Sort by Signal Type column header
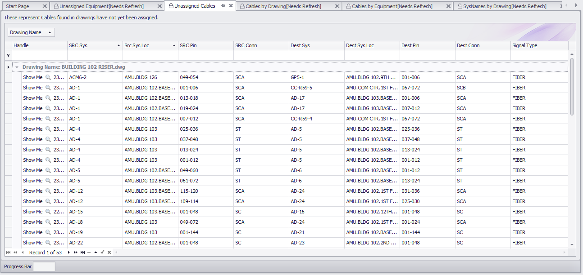Screen dimensions: 583x275 (539, 45)
